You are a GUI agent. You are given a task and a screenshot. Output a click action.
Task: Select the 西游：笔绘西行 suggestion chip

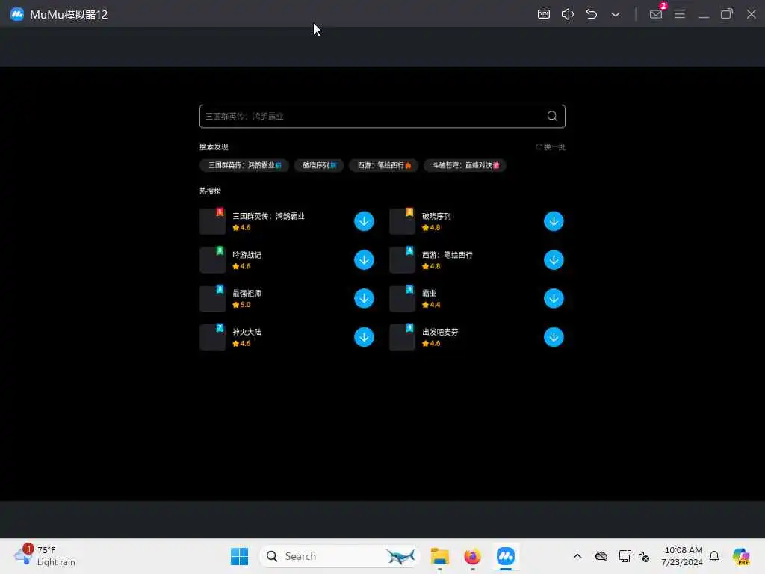tap(384, 165)
